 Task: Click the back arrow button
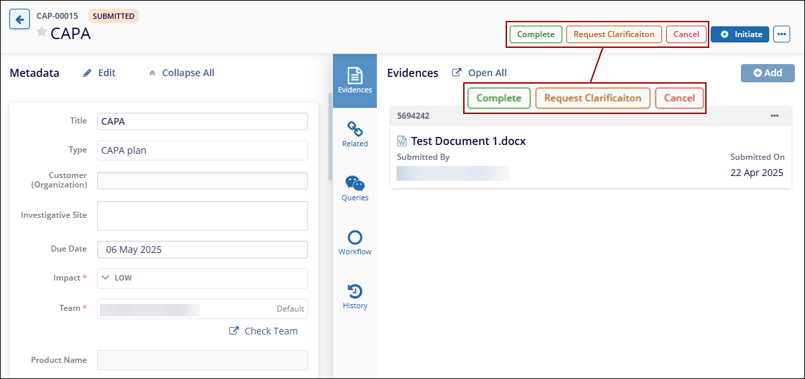pyautogui.click(x=19, y=20)
